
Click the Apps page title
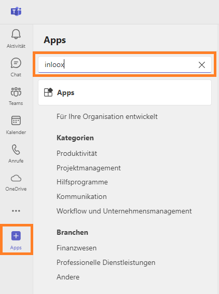tap(54, 40)
